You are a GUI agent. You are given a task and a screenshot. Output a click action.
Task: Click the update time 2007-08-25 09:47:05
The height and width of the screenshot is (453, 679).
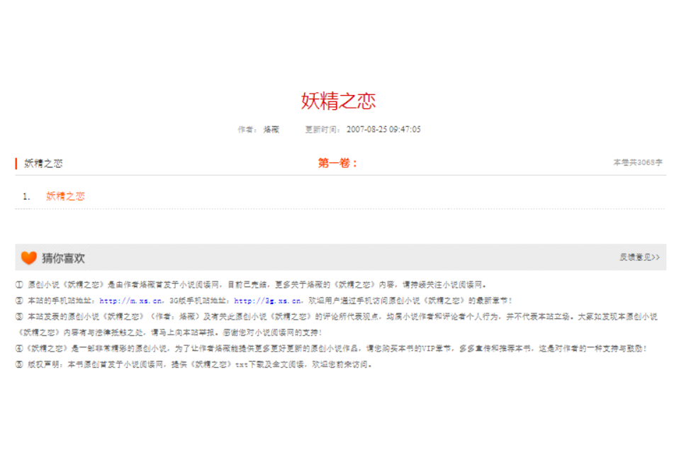[x=383, y=130]
